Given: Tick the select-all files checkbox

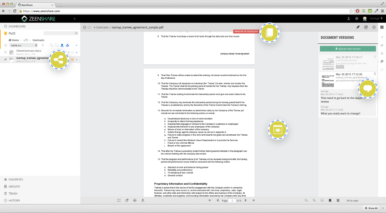Looking at the screenshot, I should pos(6,45).
